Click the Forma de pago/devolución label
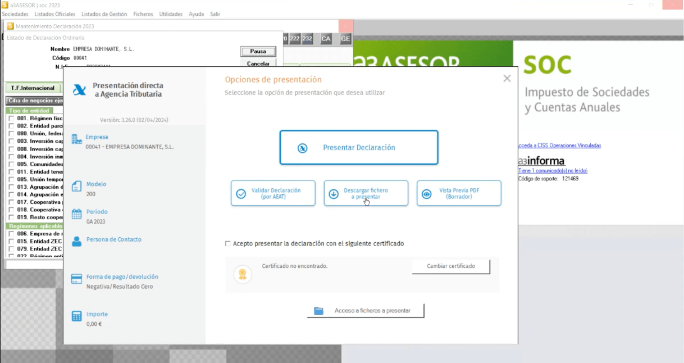Viewport: 684px width, 363px height. 122,277
